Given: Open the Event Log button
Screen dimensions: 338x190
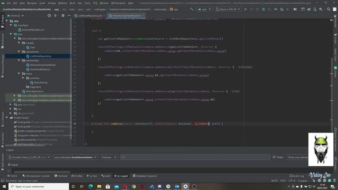Looking at the screenshot, I should click(297, 176).
